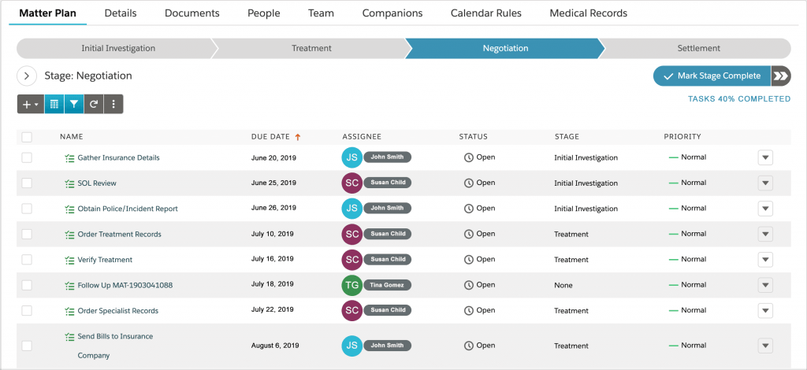The height and width of the screenshot is (370, 807).
Task: Click task icon beside SOL Review
Action: point(69,183)
